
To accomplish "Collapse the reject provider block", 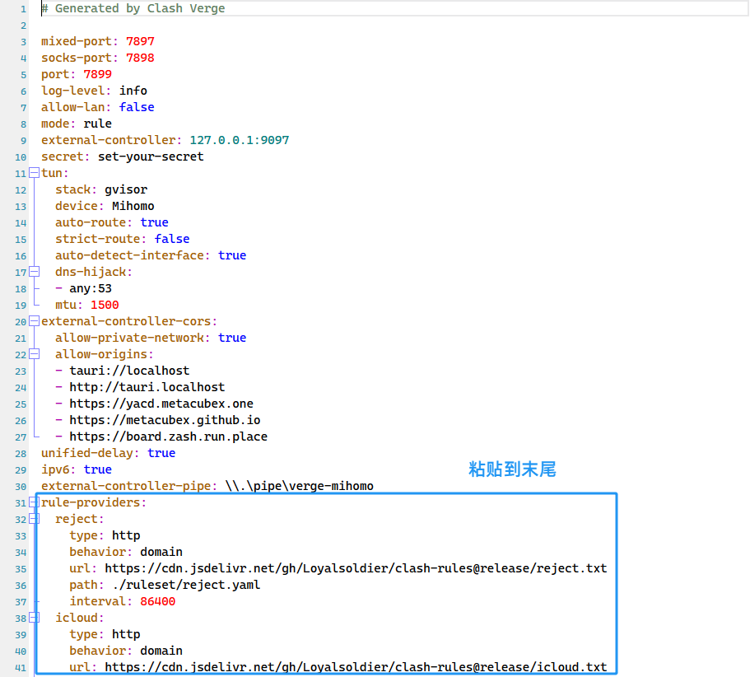I will tap(34, 519).
